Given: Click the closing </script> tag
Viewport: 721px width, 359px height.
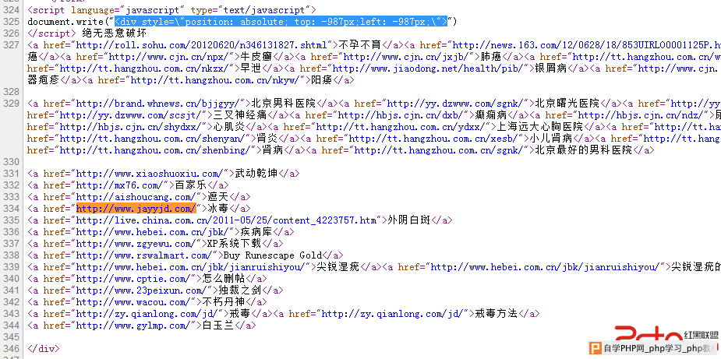Looking at the screenshot, I should (x=52, y=33).
